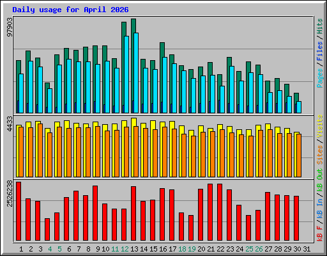The height and width of the screenshot is (256, 327).
Task: Click the cyan Pages bar for day 12
Action: 126,74
